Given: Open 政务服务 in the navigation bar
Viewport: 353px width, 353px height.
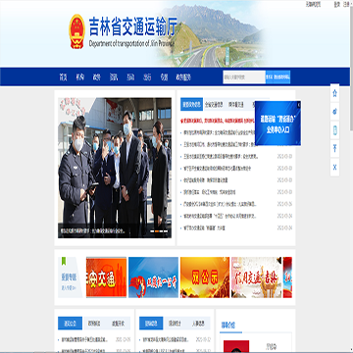Looking at the screenshot, I should point(183,77).
